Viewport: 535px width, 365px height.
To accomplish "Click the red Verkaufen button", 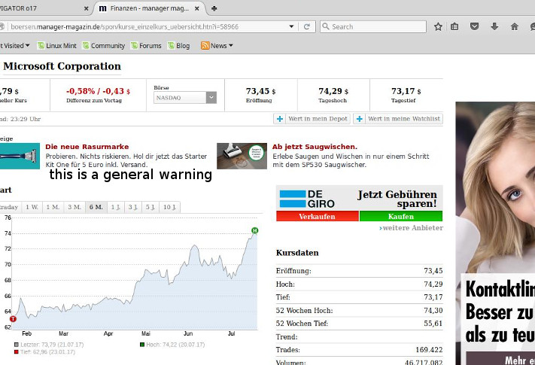I will pyautogui.click(x=318, y=216).
